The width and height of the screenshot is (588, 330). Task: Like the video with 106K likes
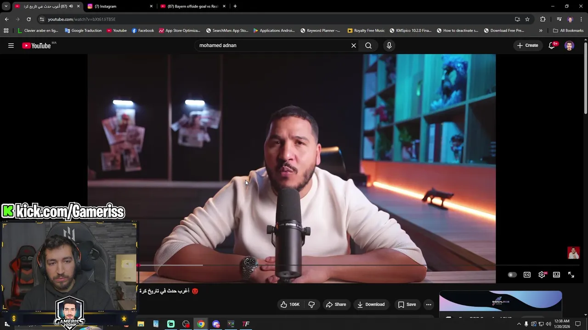[290, 304]
